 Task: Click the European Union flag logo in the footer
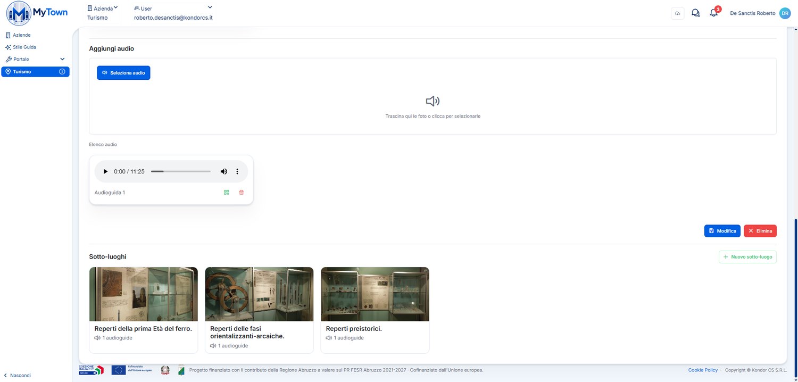131,370
